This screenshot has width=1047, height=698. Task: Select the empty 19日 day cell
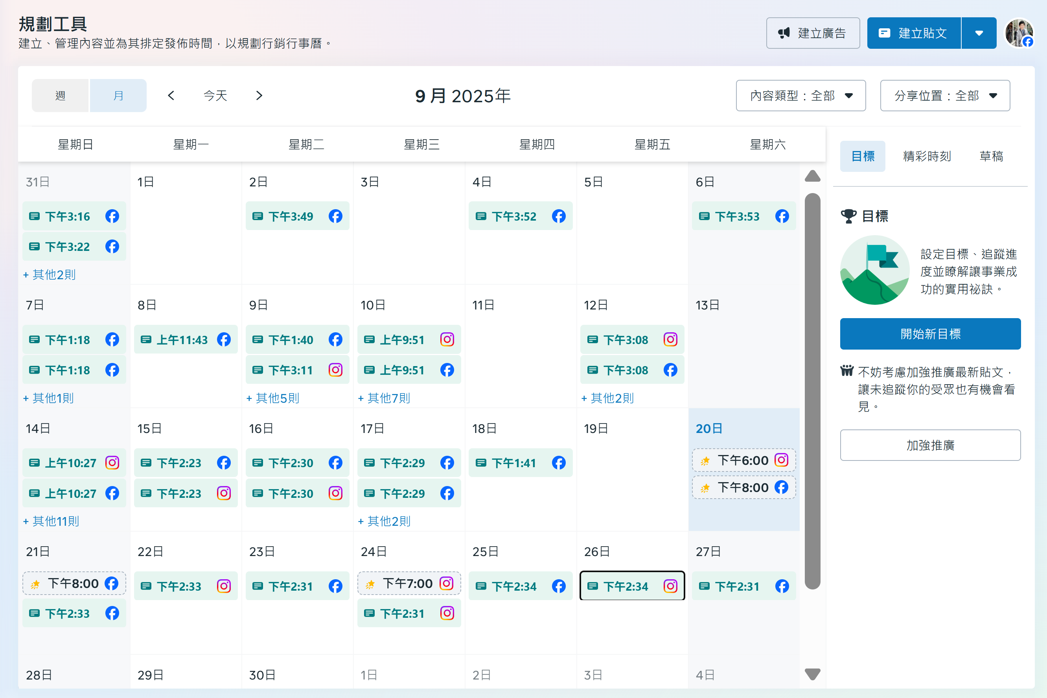pos(632,469)
